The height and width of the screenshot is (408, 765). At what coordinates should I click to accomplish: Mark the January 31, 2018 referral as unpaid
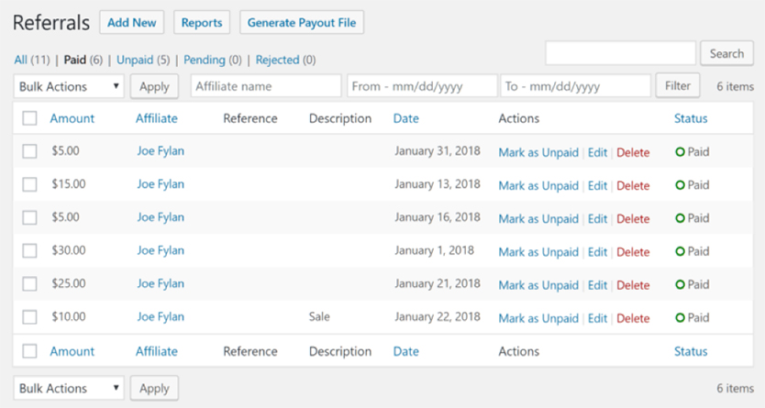point(538,152)
